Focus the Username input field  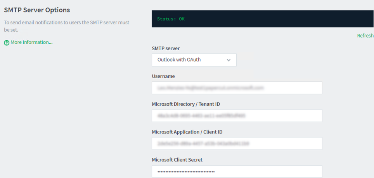point(237,88)
